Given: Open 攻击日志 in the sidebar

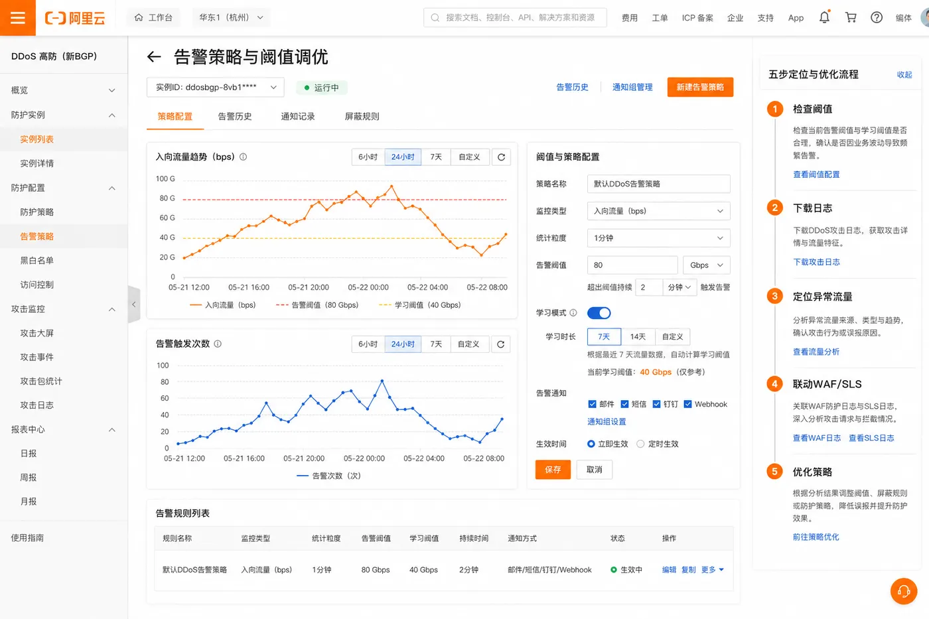Looking at the screenshot, I should pyautogui.click(x=37, y=405).
